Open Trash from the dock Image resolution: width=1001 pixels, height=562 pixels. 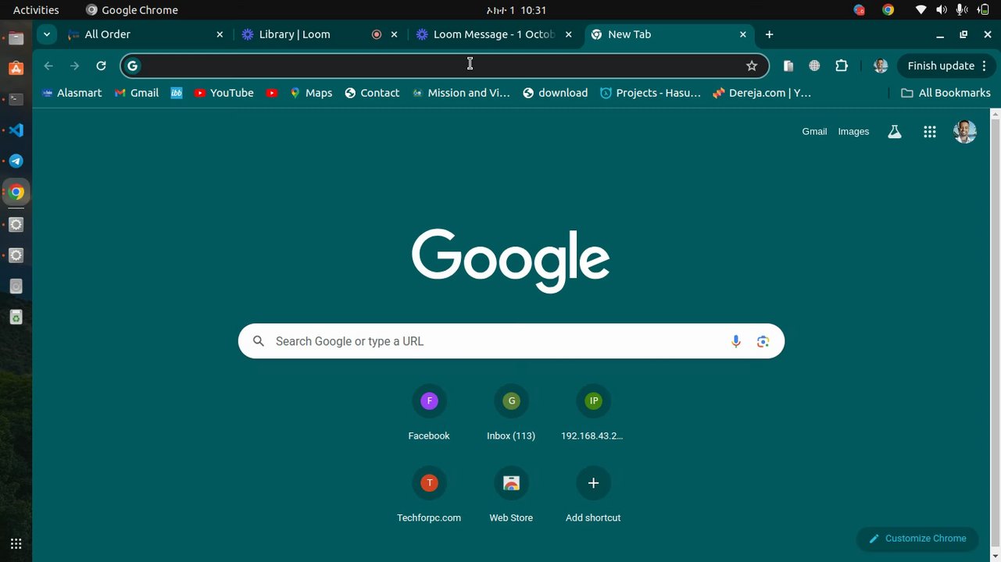pos(16,318)
